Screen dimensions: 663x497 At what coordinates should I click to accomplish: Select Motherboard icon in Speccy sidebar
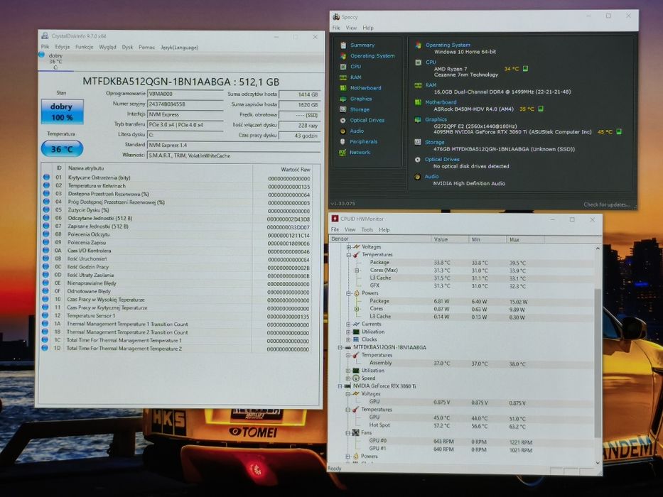tap(343, 88)
